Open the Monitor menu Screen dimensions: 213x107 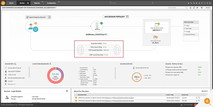22,3
